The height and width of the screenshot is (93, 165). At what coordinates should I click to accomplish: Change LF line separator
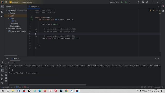tap(145, 87)
